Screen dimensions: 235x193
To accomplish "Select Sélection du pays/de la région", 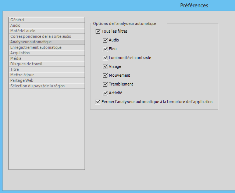I will [38, 86].
